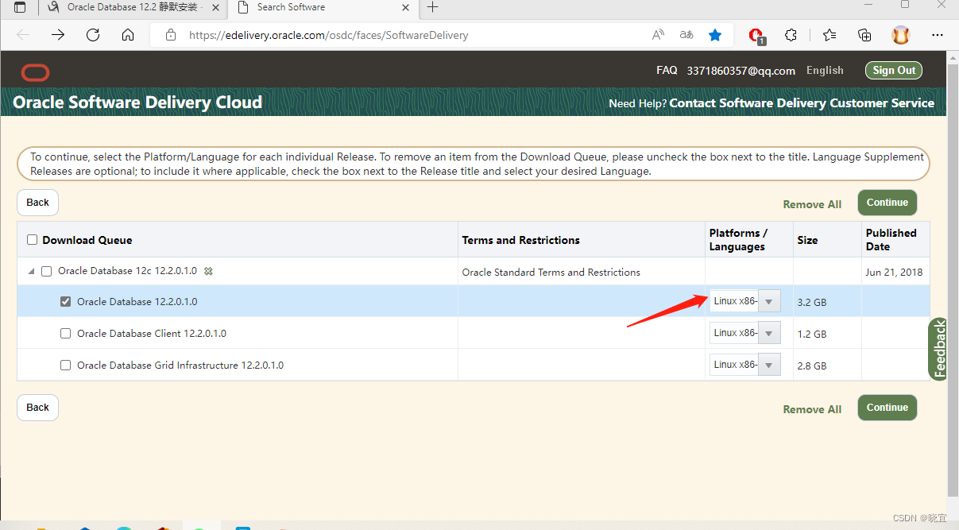Click Oracle Standard Terms and Restrictions text
Image resolution: width=959 pixels, height=530 pixels.
tap(551, 272)
